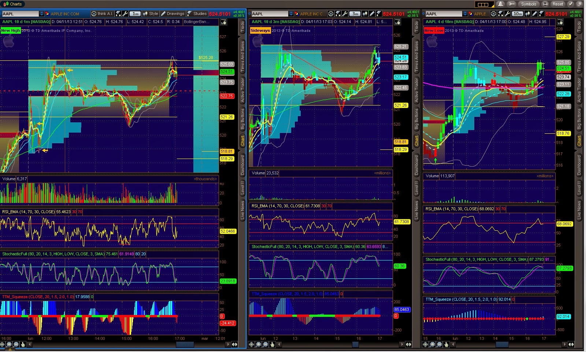Toggle the crosshair cursor below the 3m chart
Image resolution: width=586 pixels, height=352 pixels.
[x=251, y=344]
